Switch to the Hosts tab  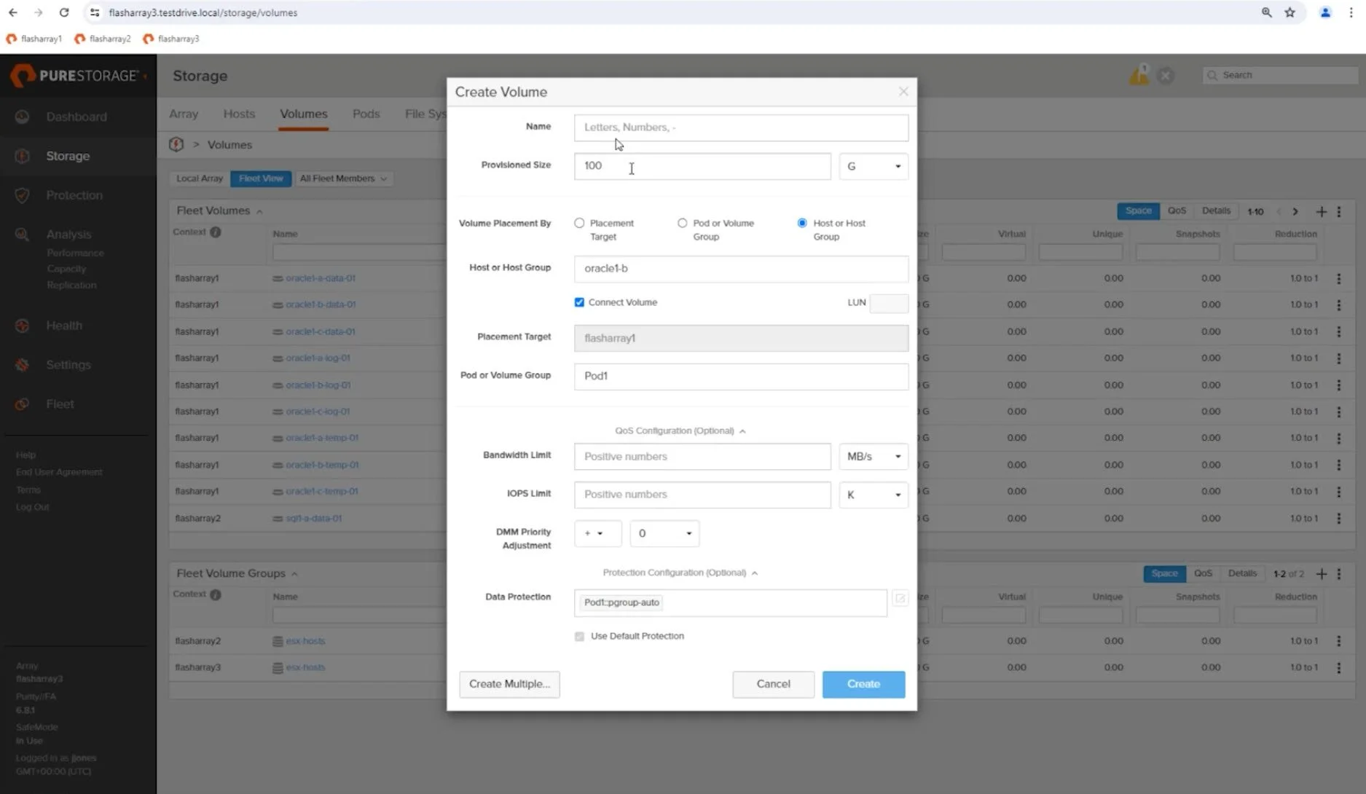[x=239, y=114]
